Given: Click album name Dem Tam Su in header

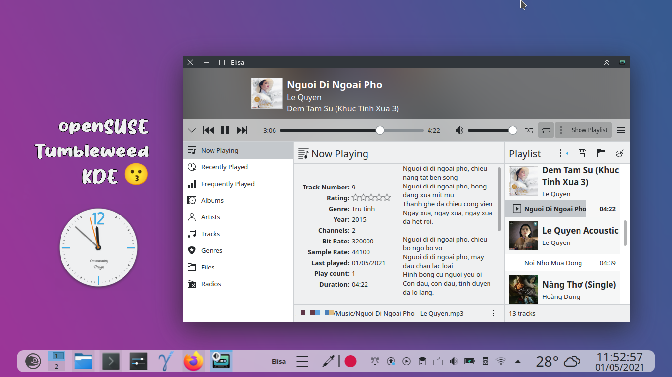Looking at the screenshot, I should pos(343,108).
